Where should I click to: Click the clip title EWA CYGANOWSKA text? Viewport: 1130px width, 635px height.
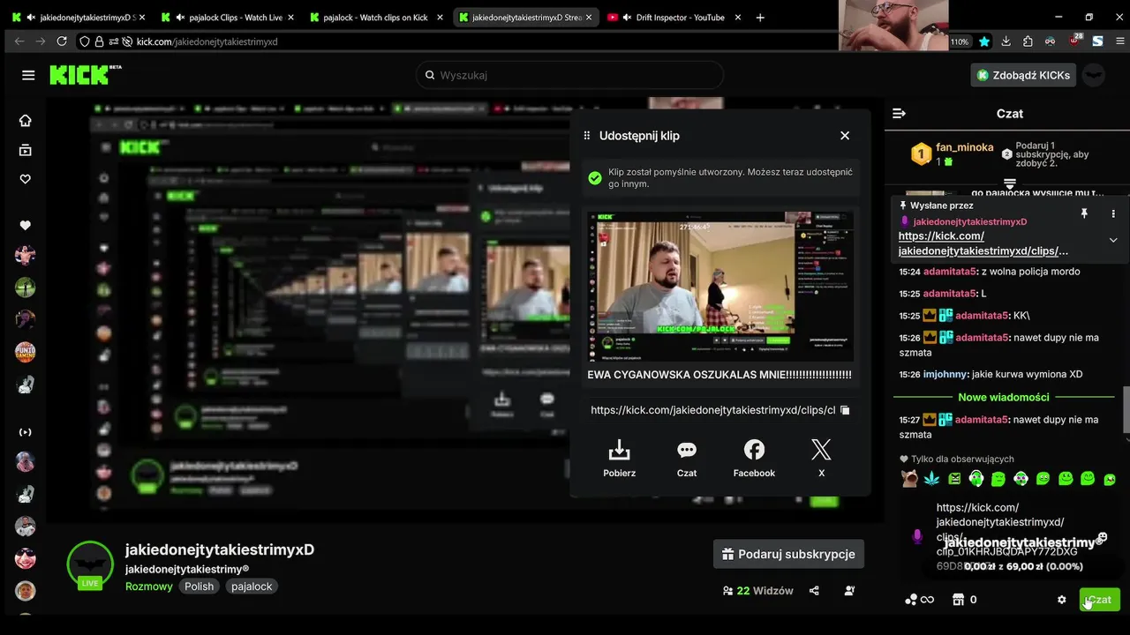click(x=719, y=375)
